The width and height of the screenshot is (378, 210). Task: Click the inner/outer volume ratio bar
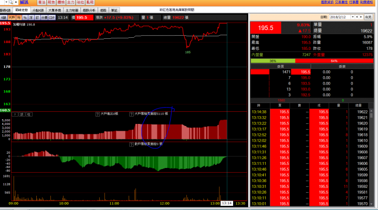click(x=312, y=61)
